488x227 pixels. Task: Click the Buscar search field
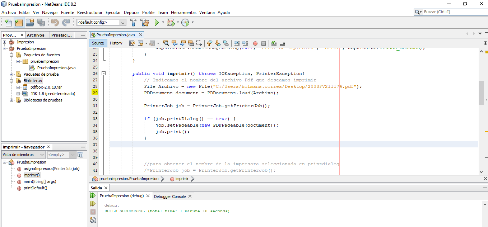451,12
